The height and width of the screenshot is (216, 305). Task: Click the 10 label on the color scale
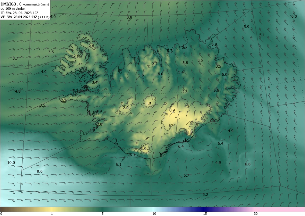pos(154,214)
